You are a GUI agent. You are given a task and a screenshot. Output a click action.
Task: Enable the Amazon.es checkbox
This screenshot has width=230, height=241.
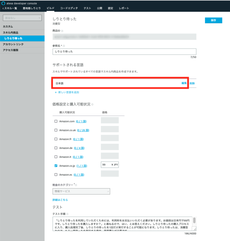tap(56, 175)
